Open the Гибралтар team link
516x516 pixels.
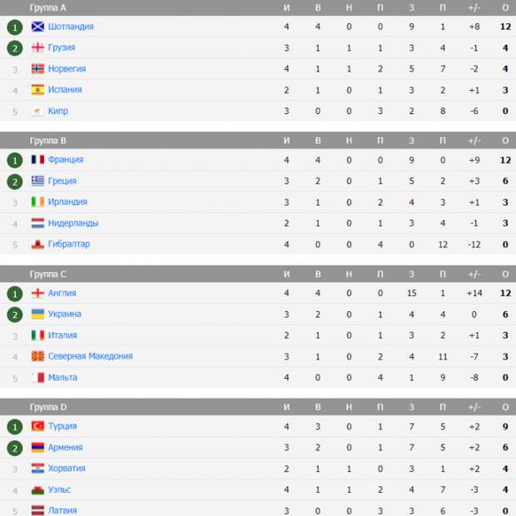point(69,244)
